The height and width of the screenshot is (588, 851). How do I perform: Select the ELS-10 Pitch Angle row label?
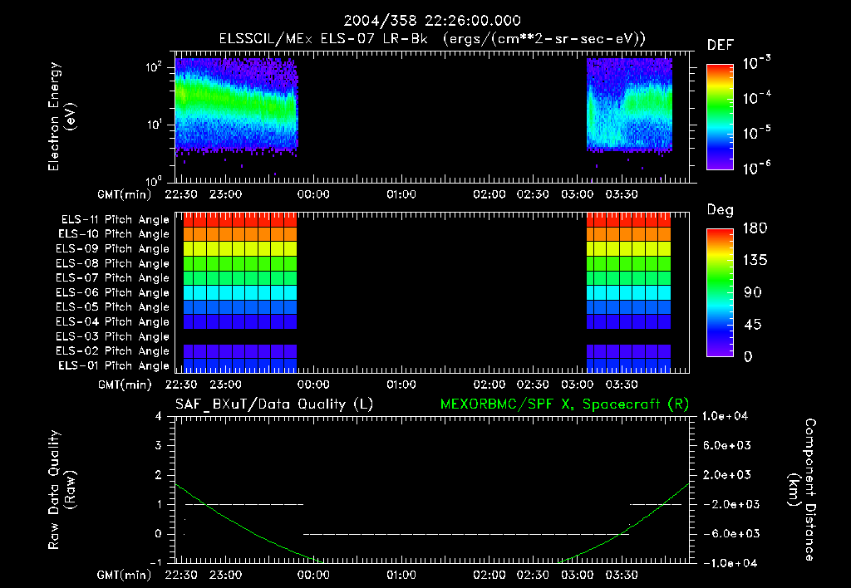coord(114,234)
